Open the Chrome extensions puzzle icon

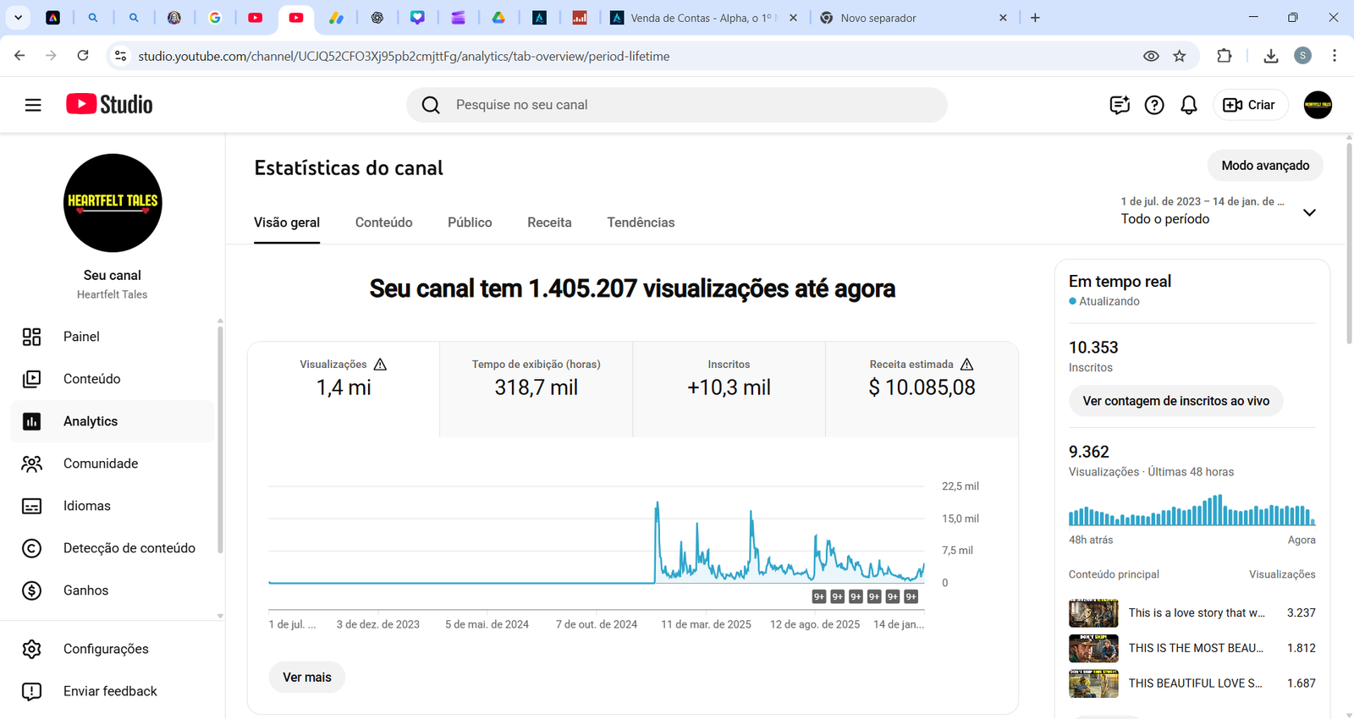coord(1225,56)
